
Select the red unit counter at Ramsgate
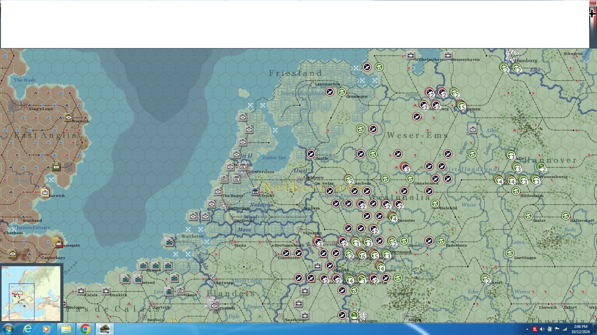[x=58, y=244]
